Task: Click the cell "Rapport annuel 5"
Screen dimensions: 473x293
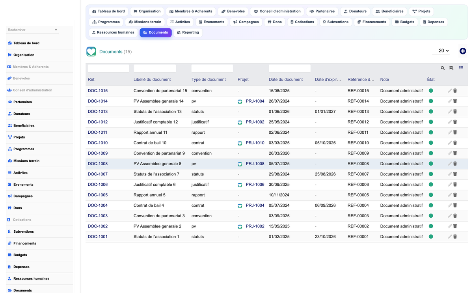Action: (149, 195)
